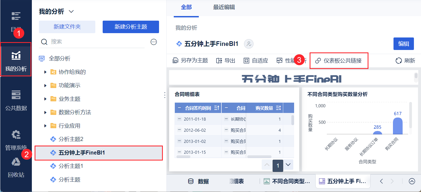Expand the 协作给我的 folder
421x192 pixels.
45,72
